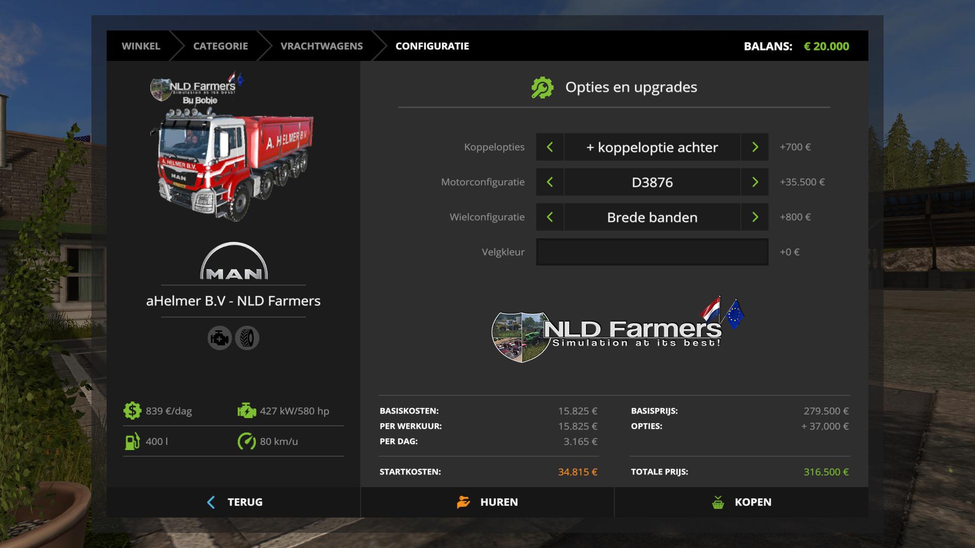Switch to next Motorconfiguratie engine
The height and width of the screenshot is (548, 975).
click(x=755, y=182)
